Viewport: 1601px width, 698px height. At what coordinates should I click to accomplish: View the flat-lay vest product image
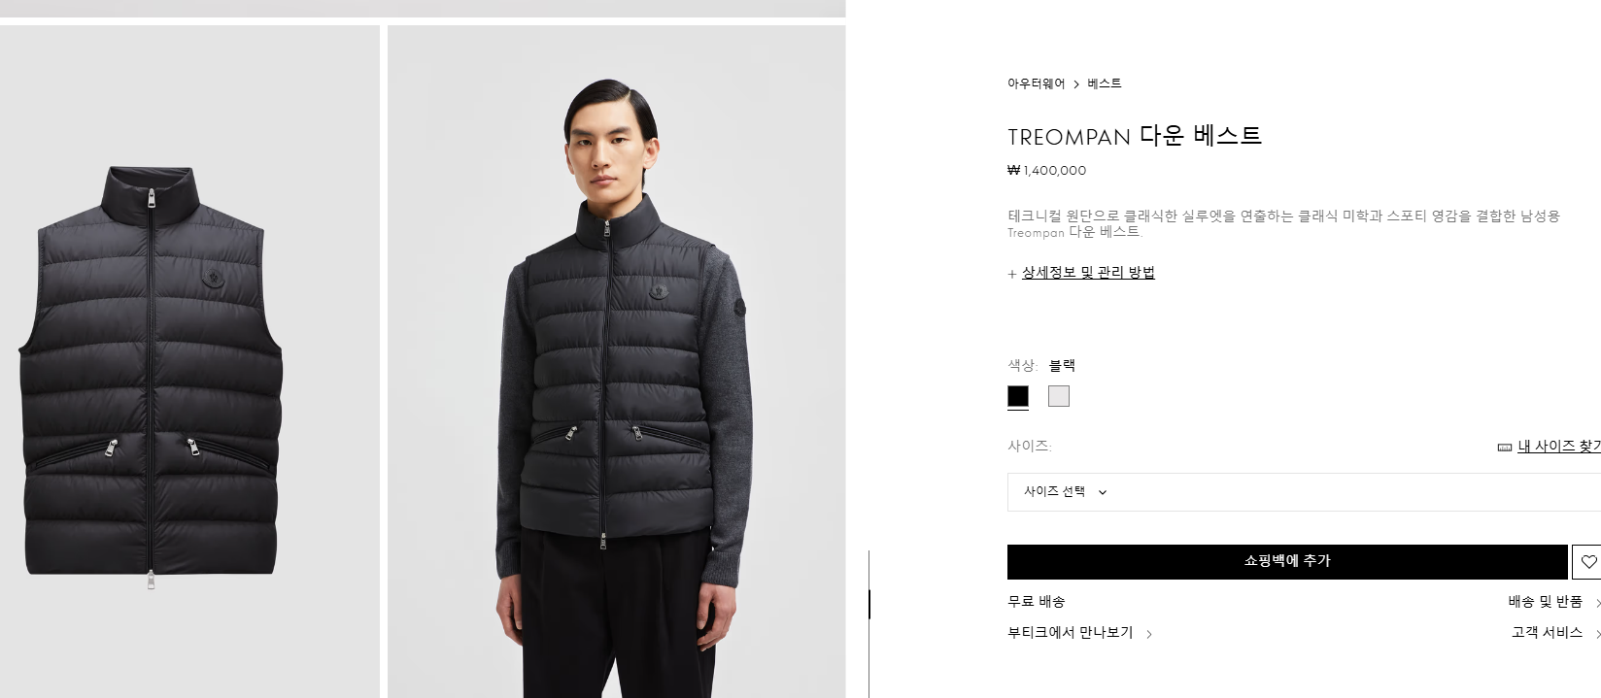[x=189, y=361]
